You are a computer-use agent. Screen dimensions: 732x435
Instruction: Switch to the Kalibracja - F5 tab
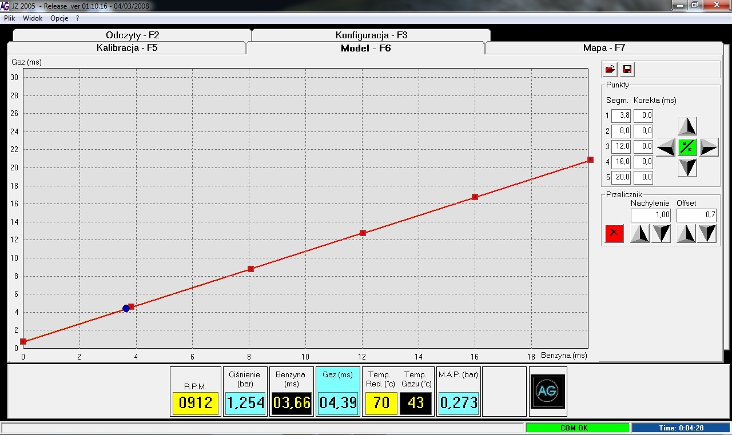coord(127,48)
